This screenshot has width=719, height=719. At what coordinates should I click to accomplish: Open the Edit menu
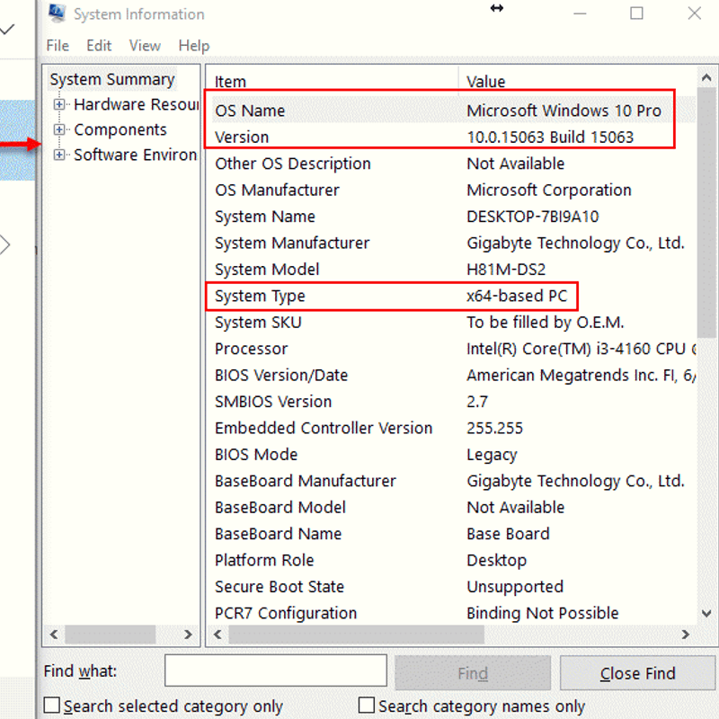(x=99, y=46)
